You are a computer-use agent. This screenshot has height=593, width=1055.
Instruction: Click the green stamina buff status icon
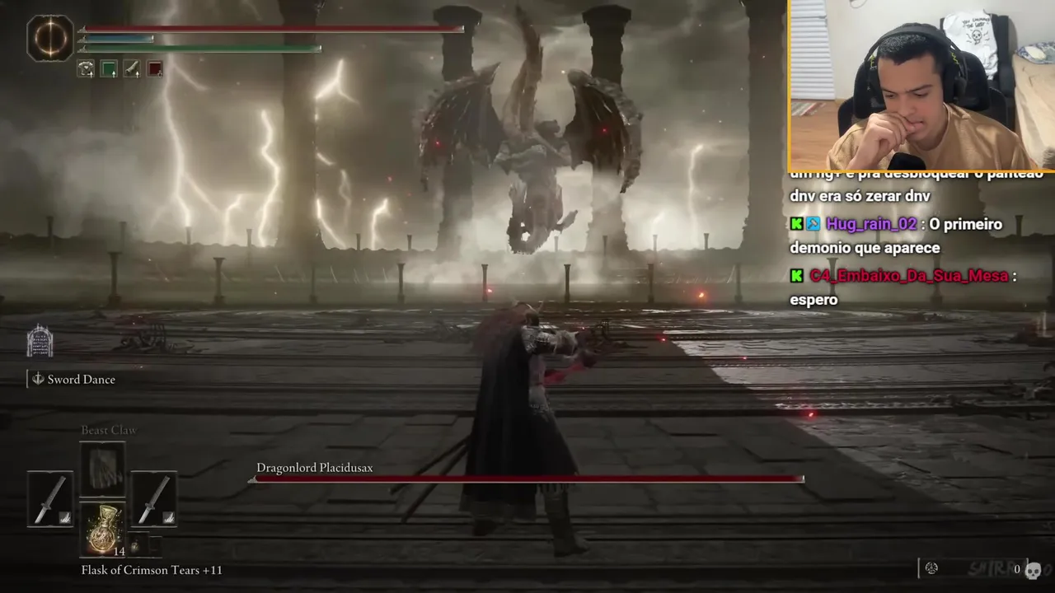pyautogui.click(x=109, y=69)
